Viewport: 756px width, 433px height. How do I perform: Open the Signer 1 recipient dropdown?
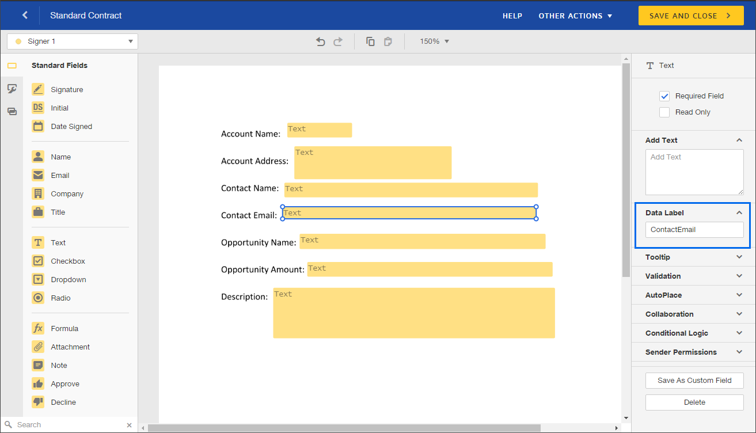(x=131, y=41)
